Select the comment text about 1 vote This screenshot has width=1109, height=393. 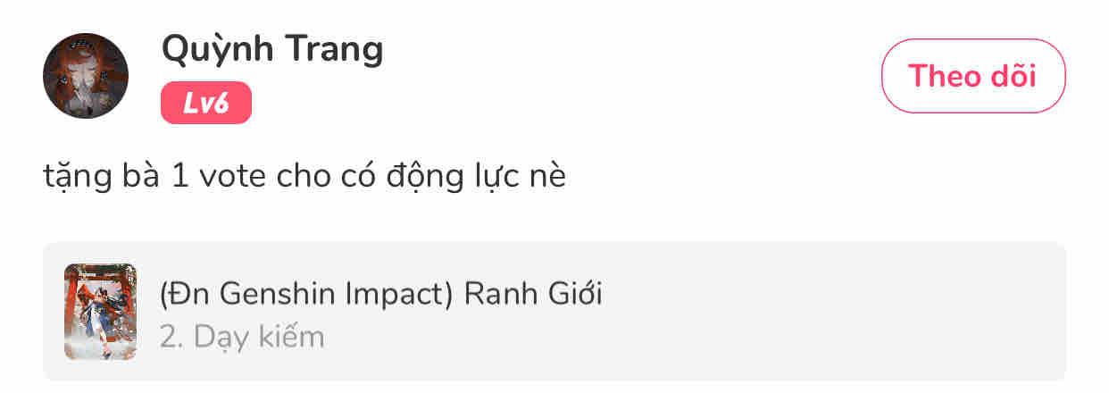tap(304, 176)
